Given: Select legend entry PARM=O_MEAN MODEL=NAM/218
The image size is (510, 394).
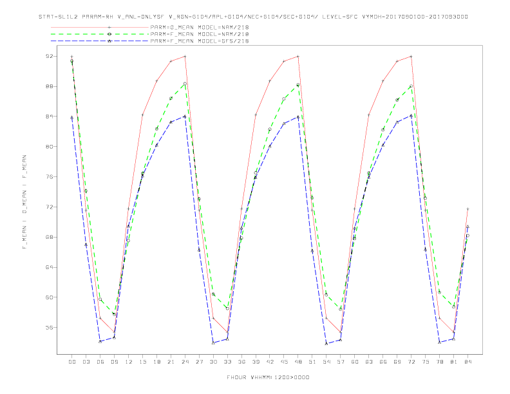Looking at the screenshot, I should (x=200, y=27).
